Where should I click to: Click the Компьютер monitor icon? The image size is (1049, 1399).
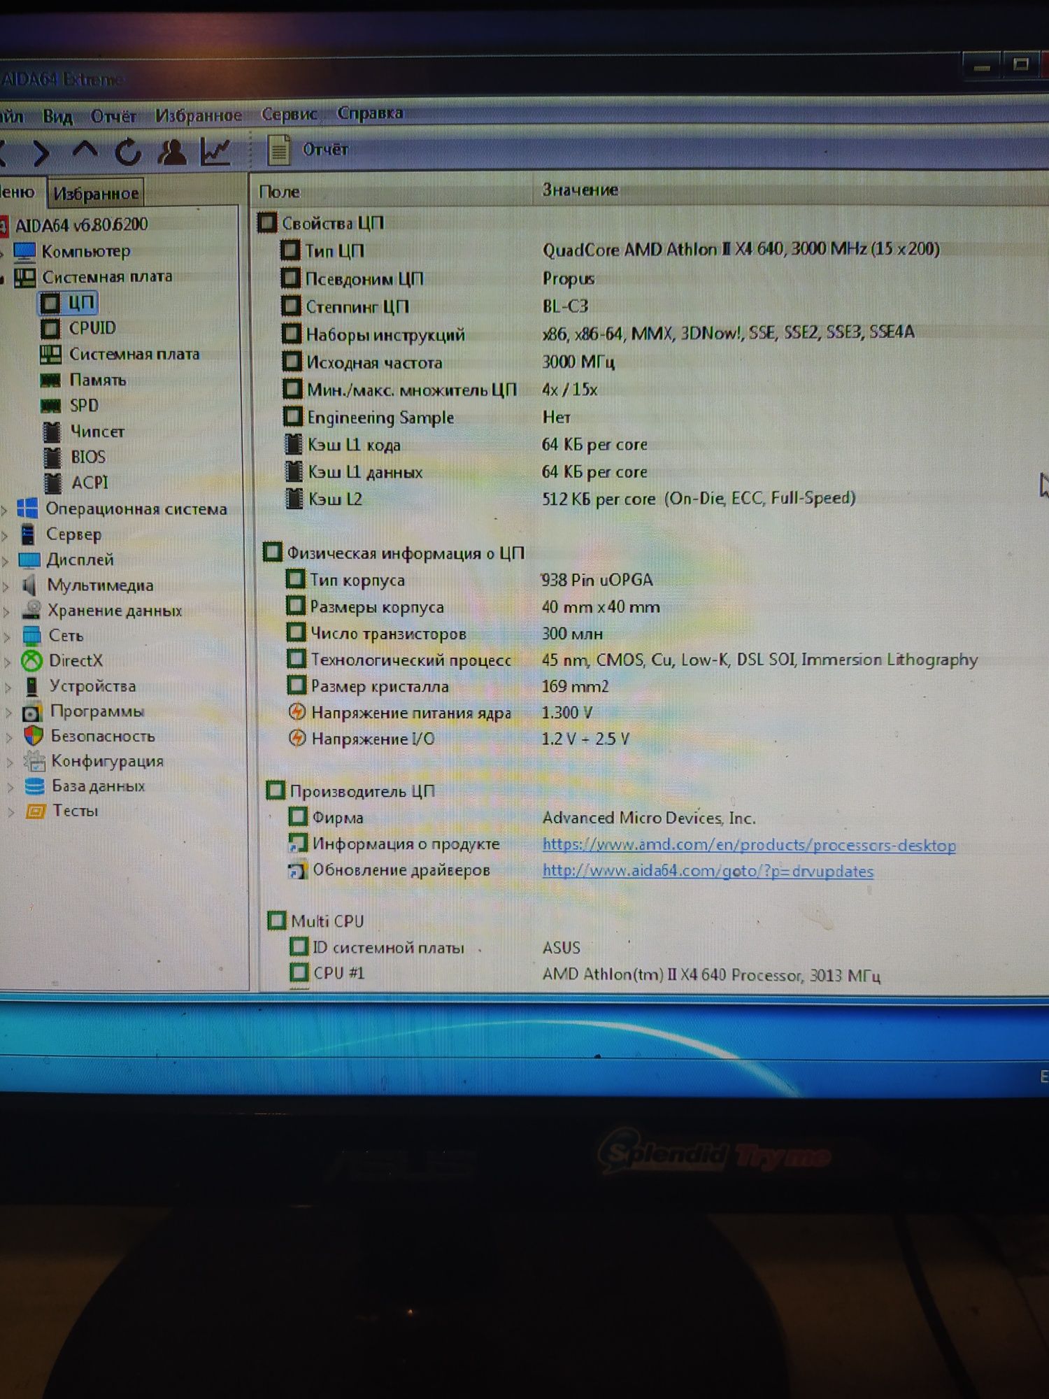(x=24, y=251)
